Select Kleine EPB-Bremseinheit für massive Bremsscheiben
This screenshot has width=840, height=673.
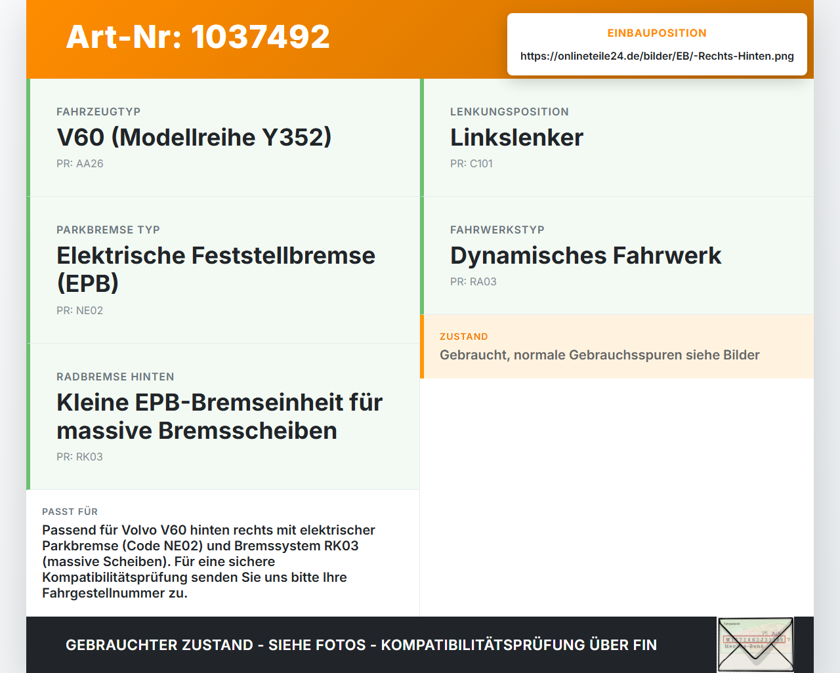(220, 416)
